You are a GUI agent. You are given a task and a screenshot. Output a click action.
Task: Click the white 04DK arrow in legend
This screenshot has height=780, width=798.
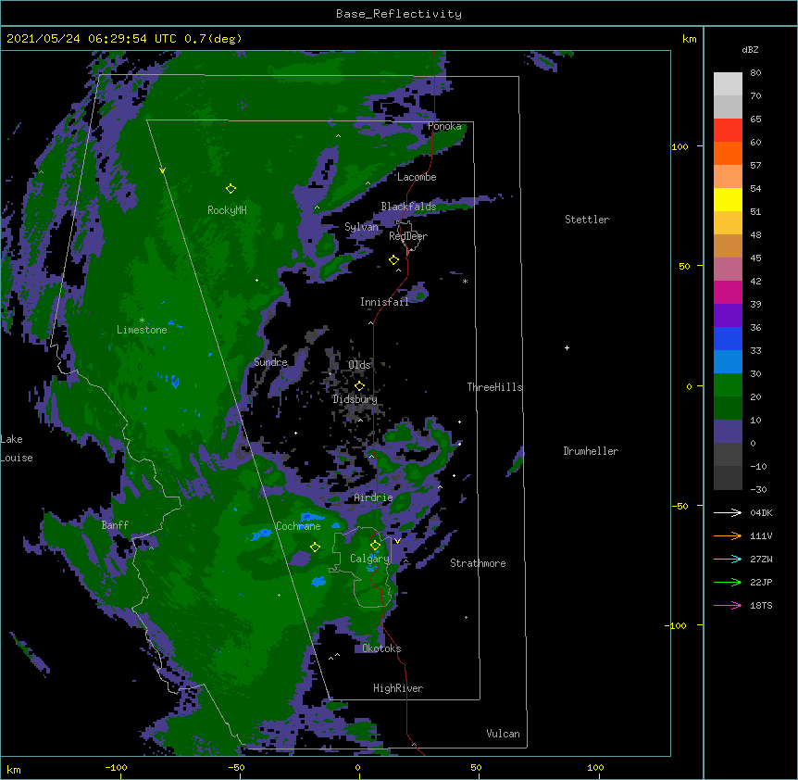[x=728, y=512]
